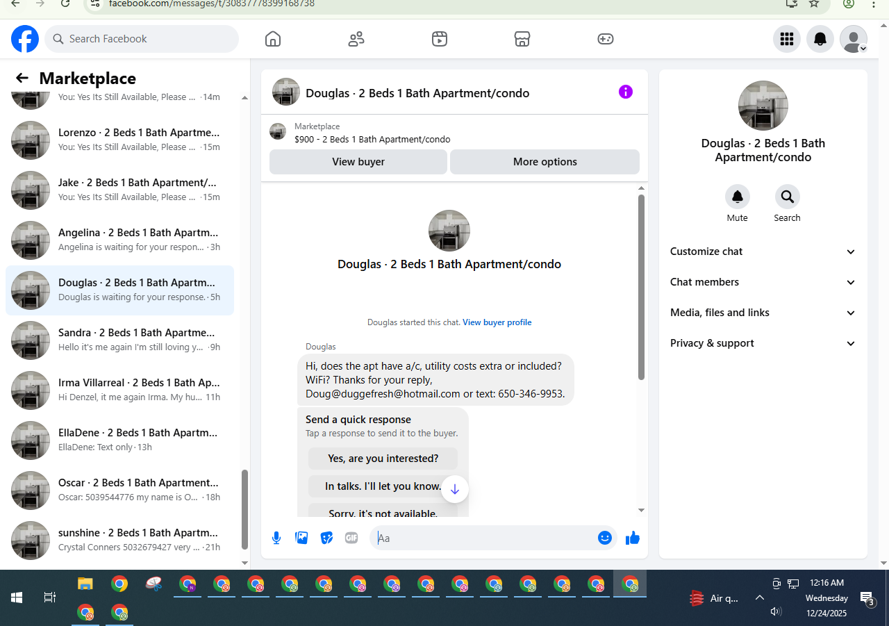Open the Angelina conversation
Screen dimensions: 889x626
119,240
